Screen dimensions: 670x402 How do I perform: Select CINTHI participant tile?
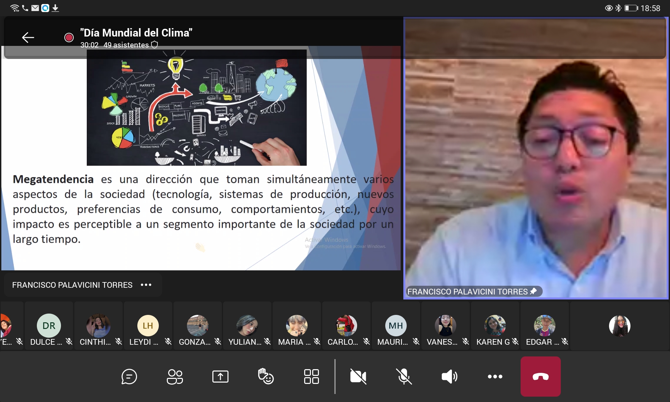point(98,326)
